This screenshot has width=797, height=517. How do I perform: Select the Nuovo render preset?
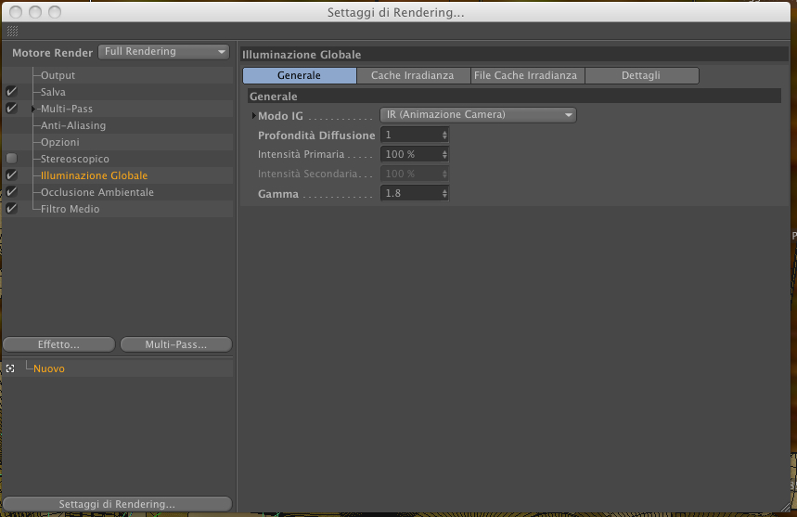tap(49, 368)
